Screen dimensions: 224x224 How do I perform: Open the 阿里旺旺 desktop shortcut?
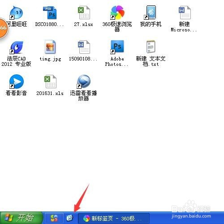16,13
